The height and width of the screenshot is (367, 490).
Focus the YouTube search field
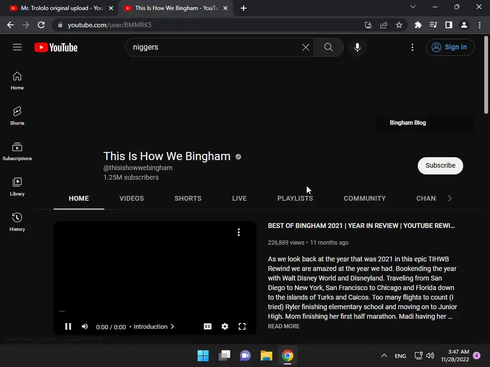click(216, 47)
